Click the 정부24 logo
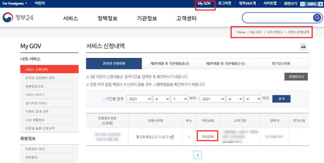 click(18, 17)
